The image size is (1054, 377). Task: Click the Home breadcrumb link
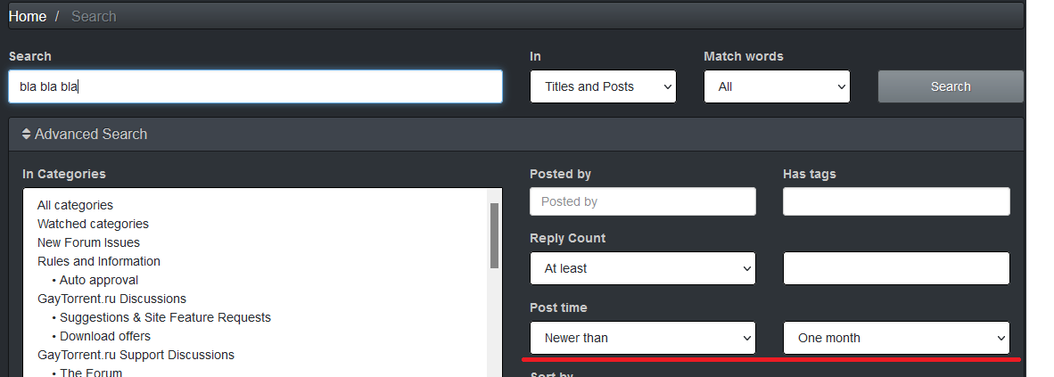point(28,16)
